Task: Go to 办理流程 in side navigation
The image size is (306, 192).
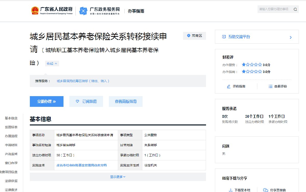Action: tap(11, 136)
